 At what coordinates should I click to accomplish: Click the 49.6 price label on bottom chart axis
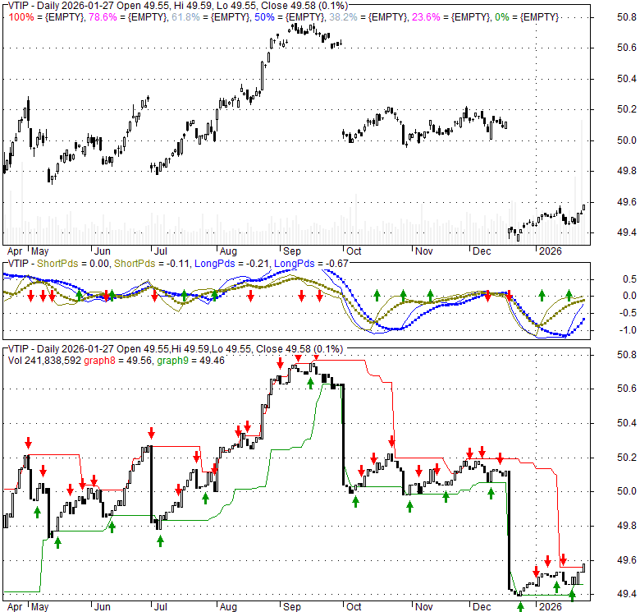coord(627,560)
